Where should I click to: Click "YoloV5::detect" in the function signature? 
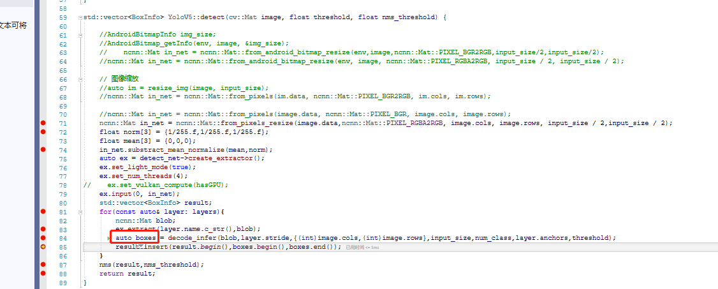pyautogui.click(x=196, y=18)
